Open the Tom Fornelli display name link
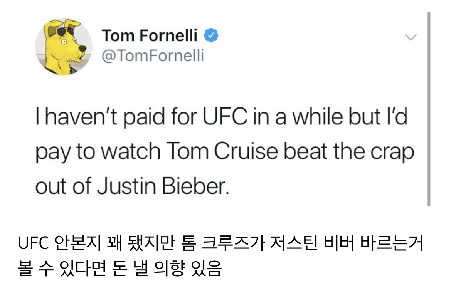451x292 pixels. (150, 36)
